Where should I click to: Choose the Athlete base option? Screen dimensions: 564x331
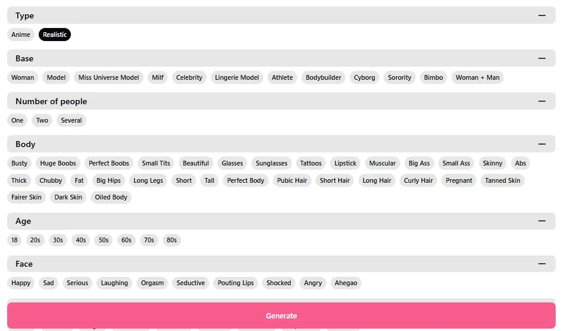coord(282,77)
